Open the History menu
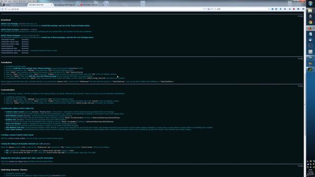315x177 pixels. [15, 1]
